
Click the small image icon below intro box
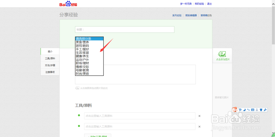tap(77, 88)
